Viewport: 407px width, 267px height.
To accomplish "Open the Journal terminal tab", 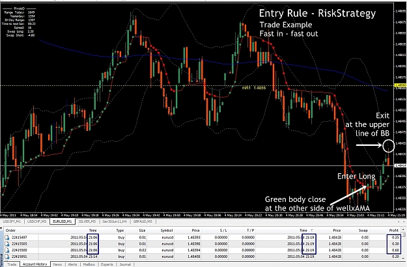I will coord(125,264).
